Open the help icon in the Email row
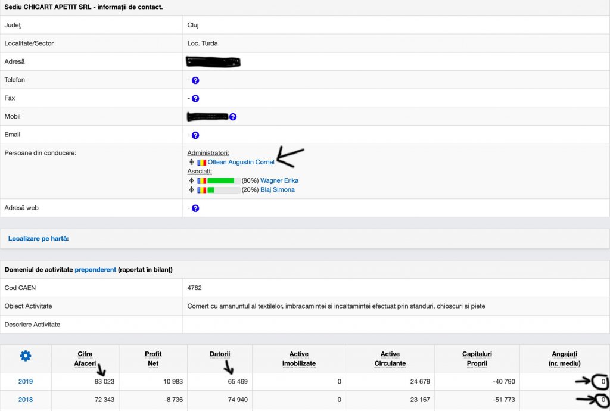 195,135
